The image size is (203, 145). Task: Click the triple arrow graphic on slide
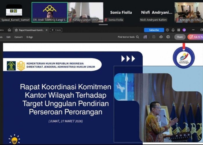click(x=128, y=59)
